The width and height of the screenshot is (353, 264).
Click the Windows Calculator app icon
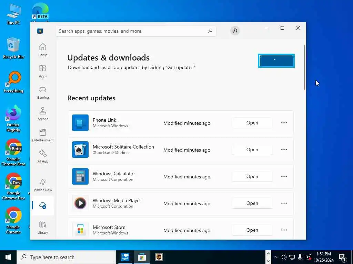[x=80, y=176]
